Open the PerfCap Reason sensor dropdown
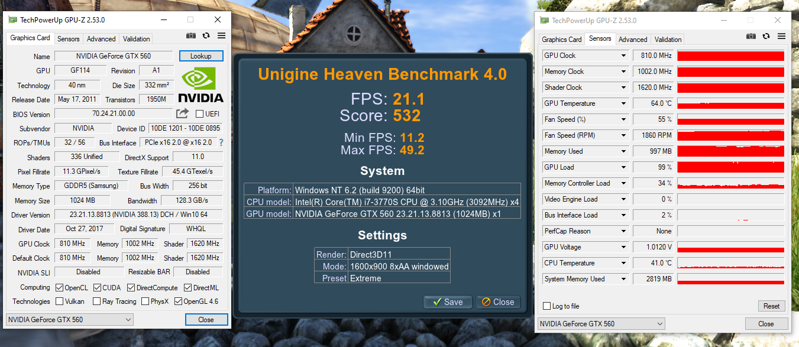Screen dimensions: 799x347 [x=623, y=231]
